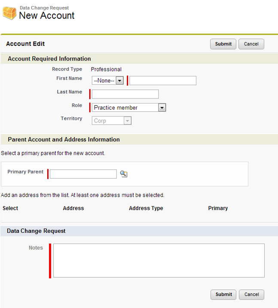The image size is (278, 308).
Task: Click the treasure chest account icon
Action: coord(9,13)
